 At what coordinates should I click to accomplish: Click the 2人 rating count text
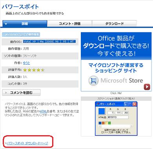coord(25,77)
